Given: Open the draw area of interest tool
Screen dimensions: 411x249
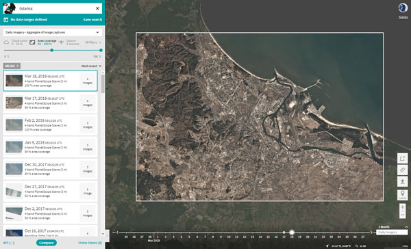Looking at the screenshot, I should (x=402, y=158).
